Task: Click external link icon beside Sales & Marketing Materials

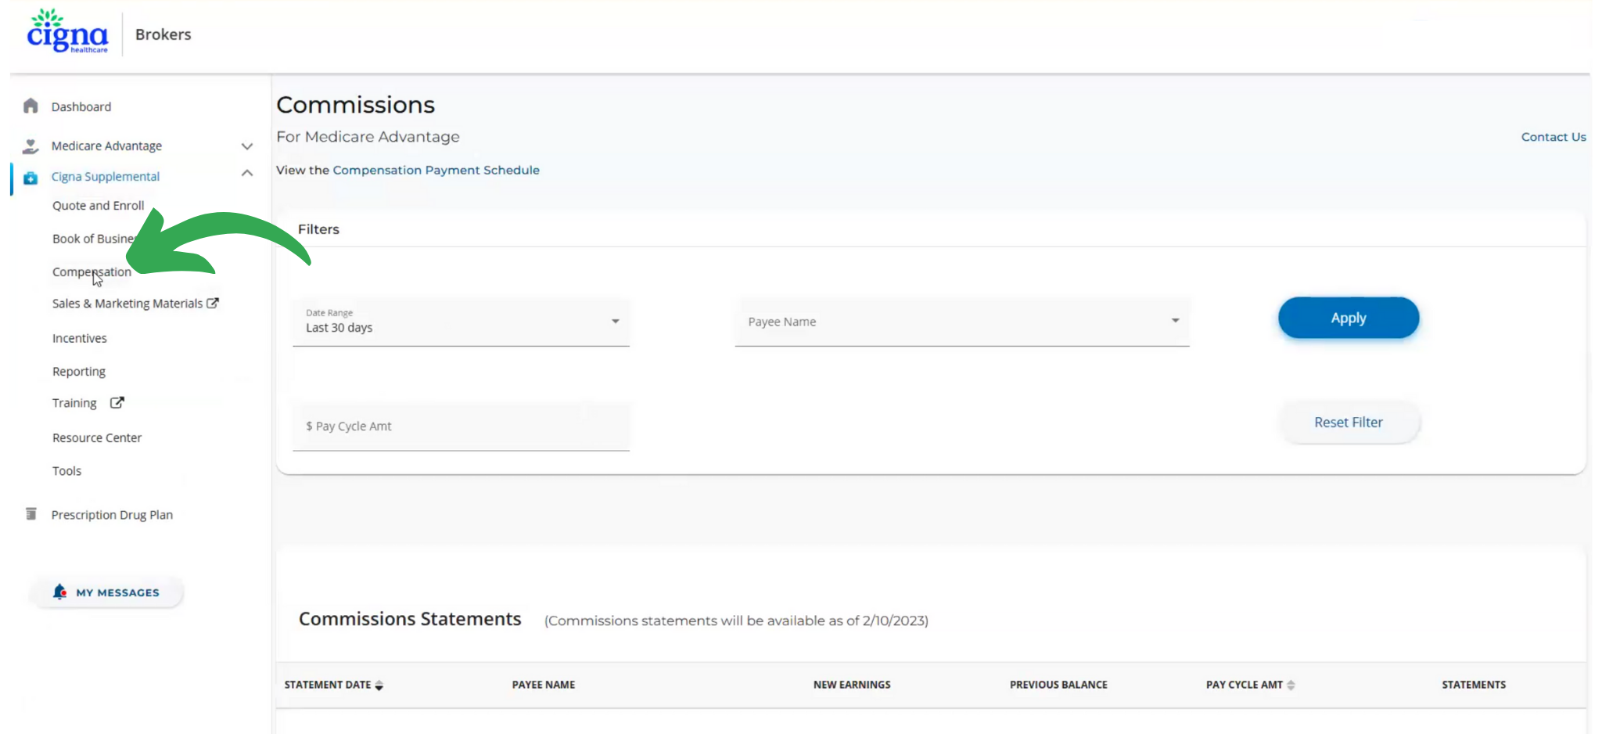Action: coord(213,303)
